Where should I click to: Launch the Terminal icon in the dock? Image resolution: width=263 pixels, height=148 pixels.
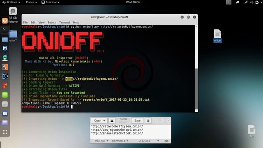click(5, 30)
